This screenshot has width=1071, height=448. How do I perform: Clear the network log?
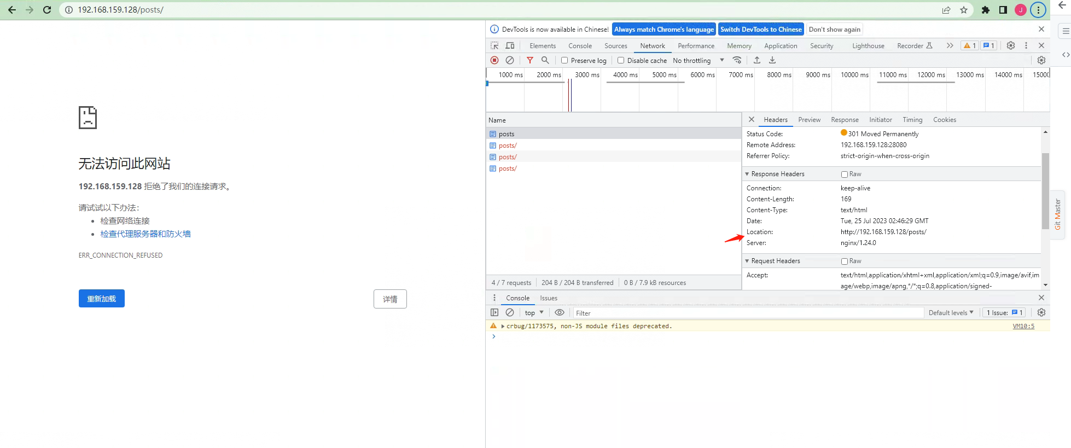click(510, 60)
